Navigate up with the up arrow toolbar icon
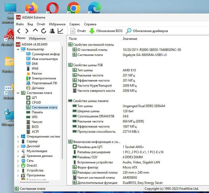Image resolution: width=209 pixels, height=193 pixels. coord(35,31)
